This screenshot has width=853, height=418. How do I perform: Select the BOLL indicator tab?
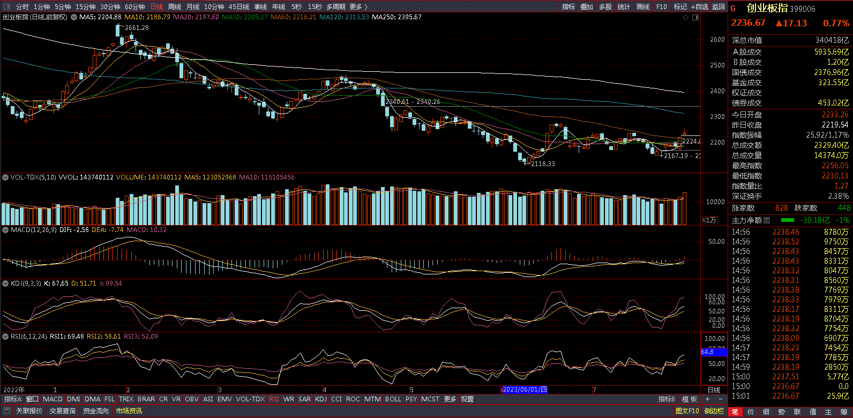(x=393, y=399)
